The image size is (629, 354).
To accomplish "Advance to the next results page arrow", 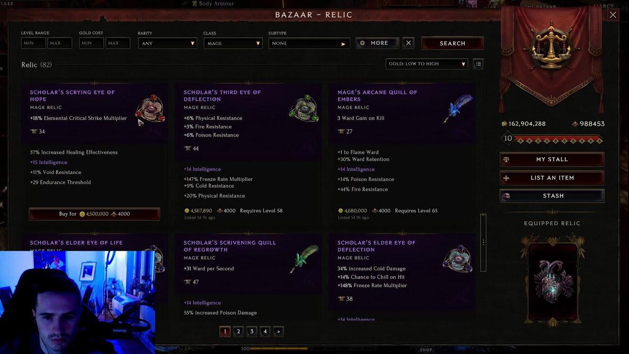I will tap(278, 331).
